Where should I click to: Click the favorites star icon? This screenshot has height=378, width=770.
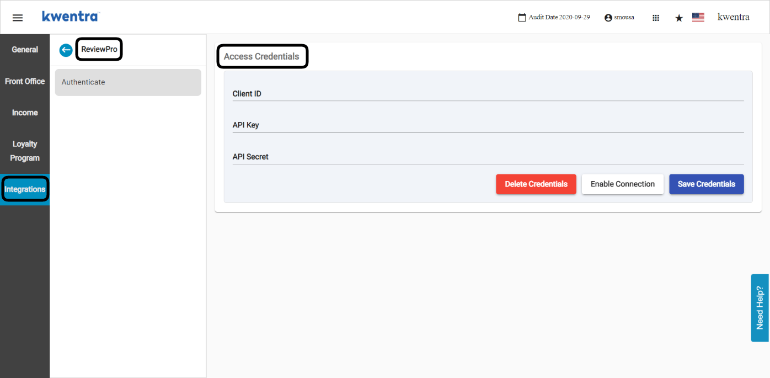(679, 18)
